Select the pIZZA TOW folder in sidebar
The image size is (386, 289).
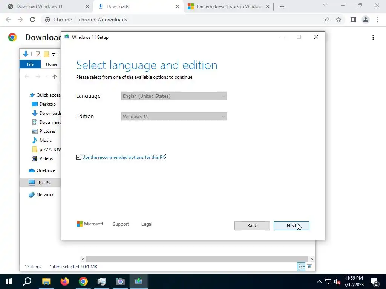(x=46, y=149)
